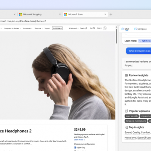The height and width of the screenshot is (151, 151).
Task: Select the User friendly opinion tag
Action: 132,116
